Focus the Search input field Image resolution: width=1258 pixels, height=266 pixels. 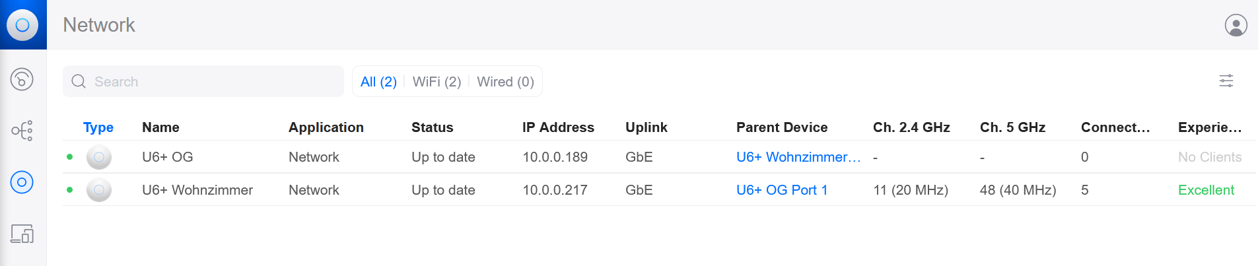click(203, 81)
